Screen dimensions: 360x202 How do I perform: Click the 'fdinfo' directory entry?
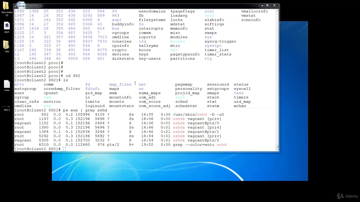pyautogui.click(x=93, y=89)
